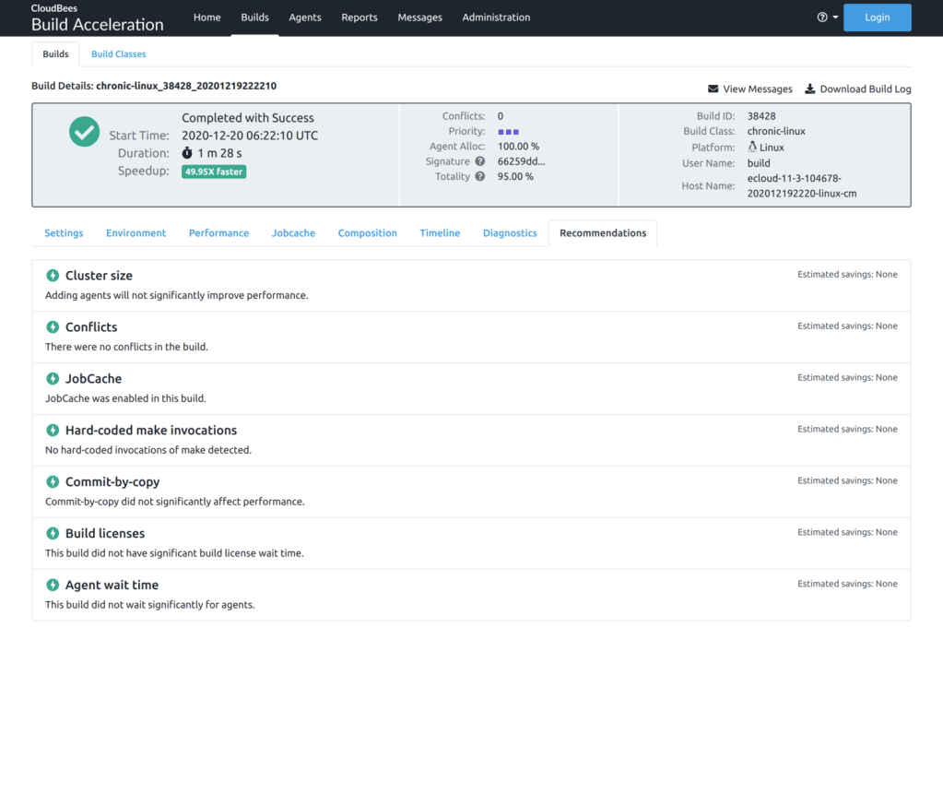
Task: Click the Download Build Log link
Action: (865, 89)
